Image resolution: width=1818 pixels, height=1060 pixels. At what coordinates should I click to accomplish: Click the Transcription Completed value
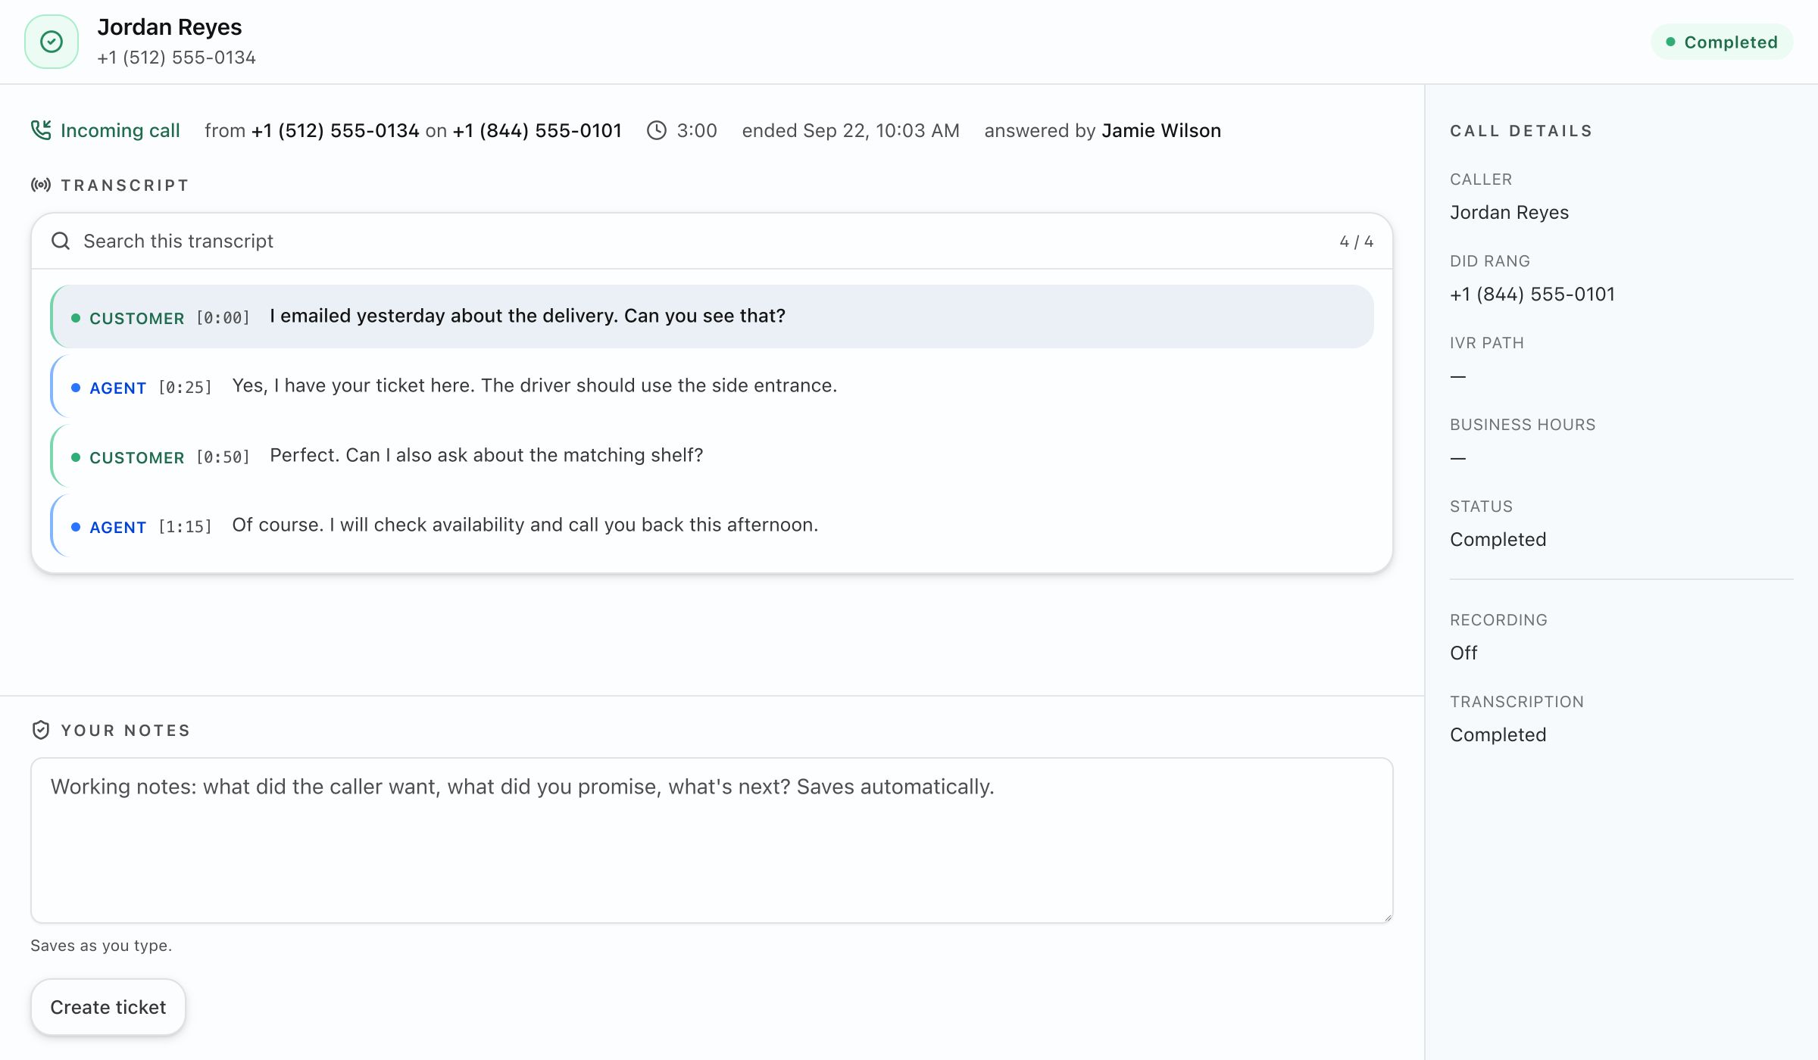pyautogui.click(x=1498, y=734)
